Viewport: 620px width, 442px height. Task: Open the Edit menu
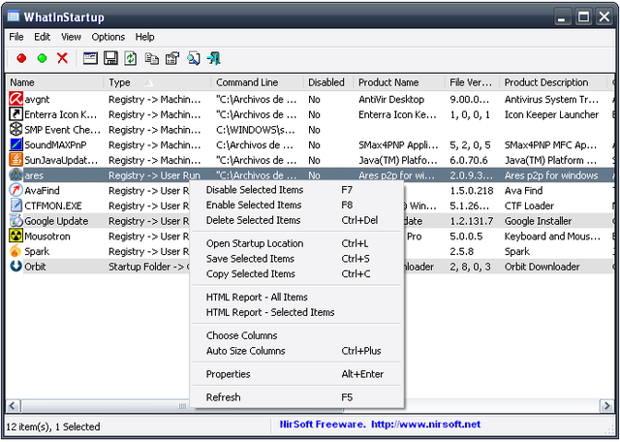pos(42,37)
